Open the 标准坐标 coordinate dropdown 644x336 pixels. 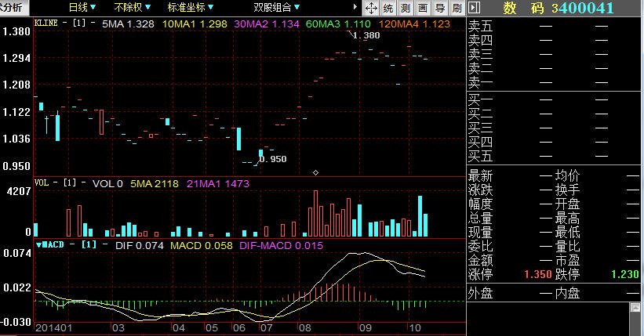[191, 8]
